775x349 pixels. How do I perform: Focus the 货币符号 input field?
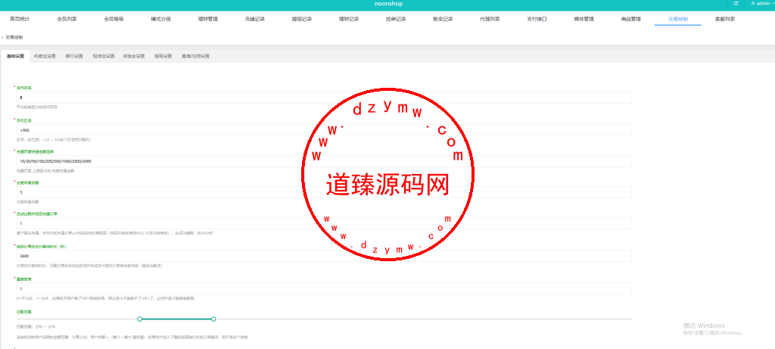[324, 98]
